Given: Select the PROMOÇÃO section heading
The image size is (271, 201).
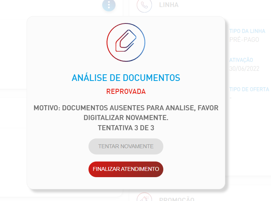Looking at the screenshot, I should [177, 199].
